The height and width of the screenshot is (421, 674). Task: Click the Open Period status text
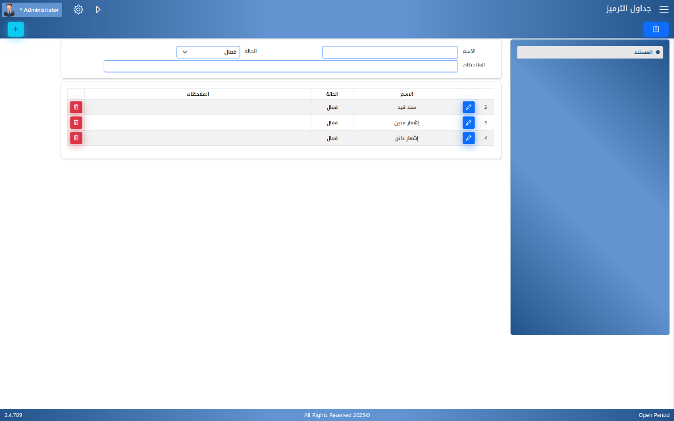click(x=654, y=415)
